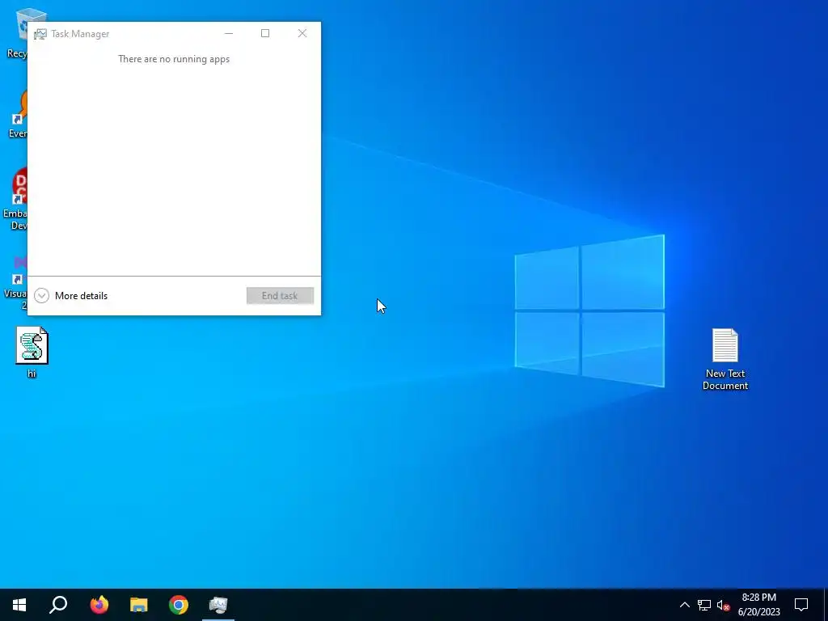Launch Google Chrome from the taskbar

(179, 605)
